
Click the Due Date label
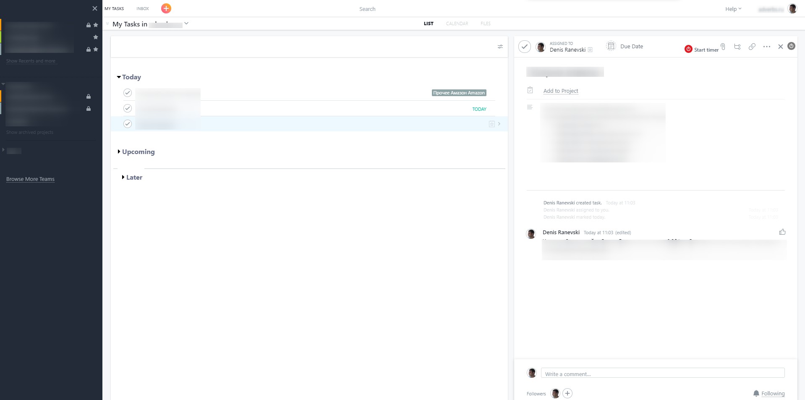point(632,46)
